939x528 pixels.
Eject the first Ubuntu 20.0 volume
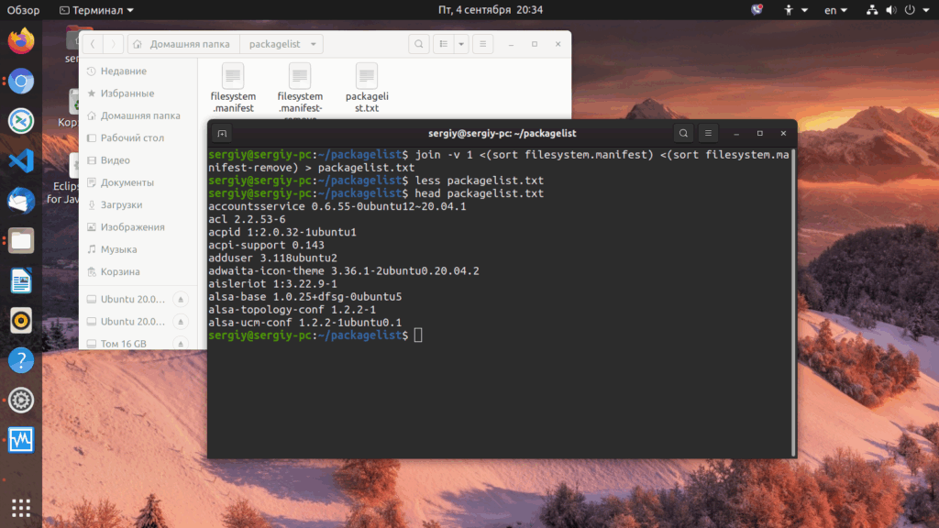pyautogui.click(x=181, y=300)
